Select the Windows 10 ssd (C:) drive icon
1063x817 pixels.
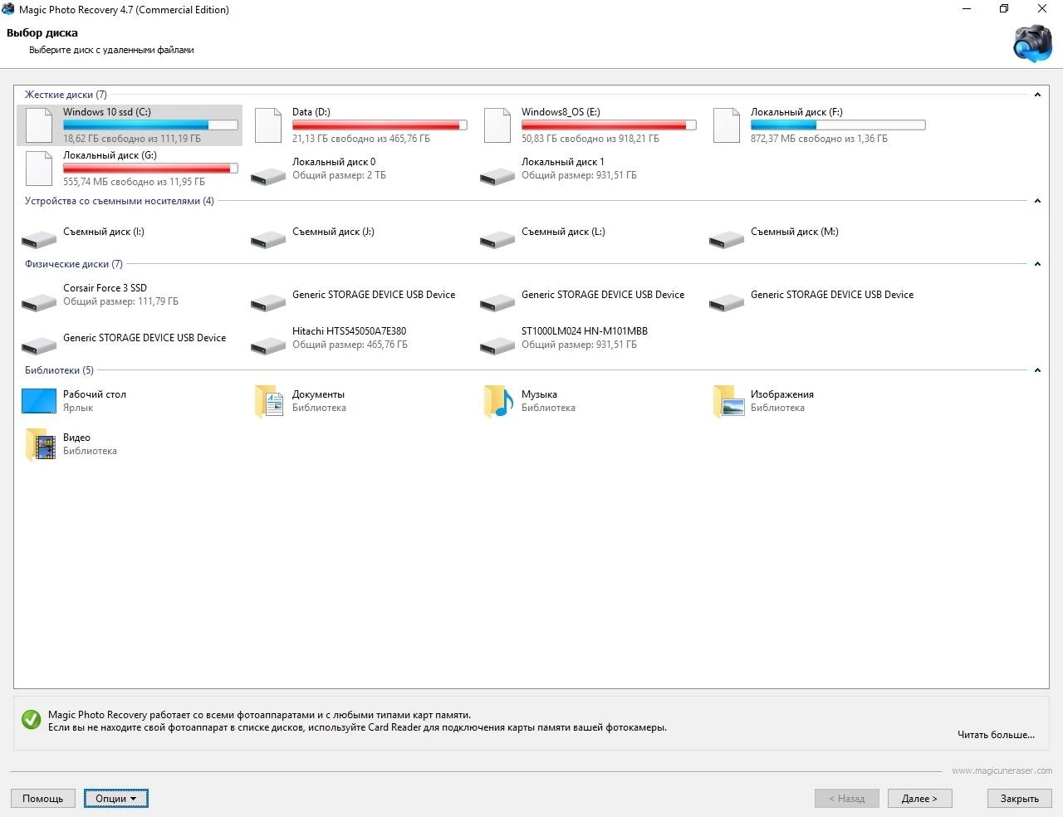coord(39,125)
